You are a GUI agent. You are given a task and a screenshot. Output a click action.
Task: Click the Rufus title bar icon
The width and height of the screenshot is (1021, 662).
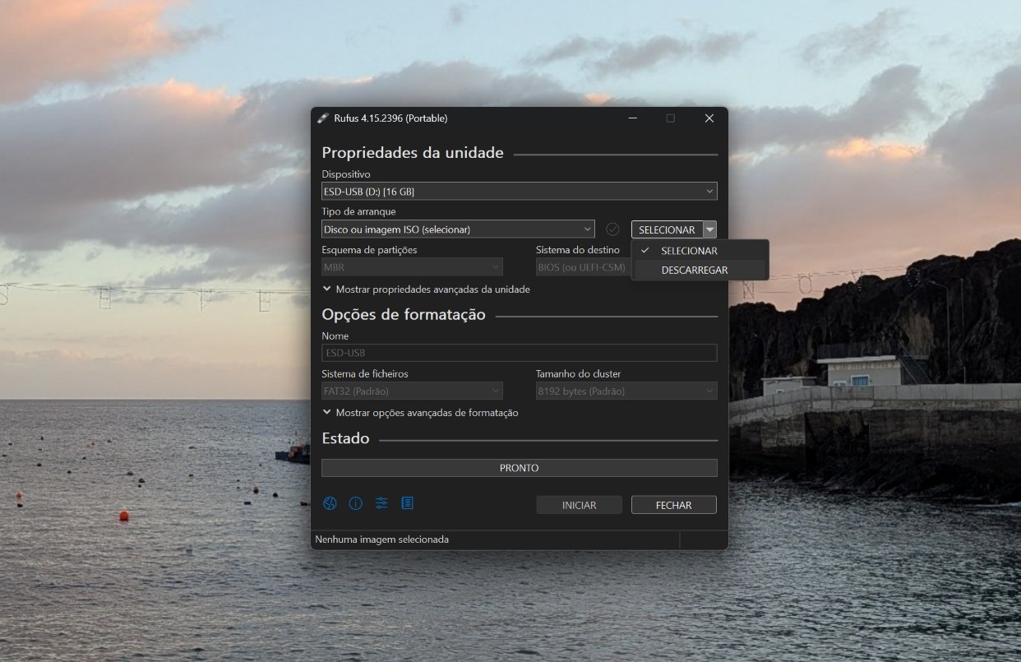tap(322, 118)
